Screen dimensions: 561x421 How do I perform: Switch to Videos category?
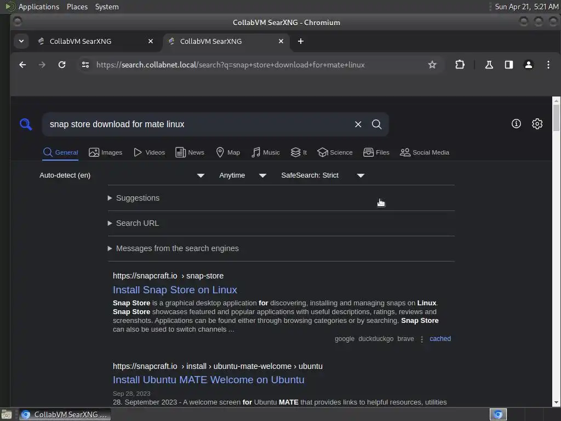tap(149, 152)
